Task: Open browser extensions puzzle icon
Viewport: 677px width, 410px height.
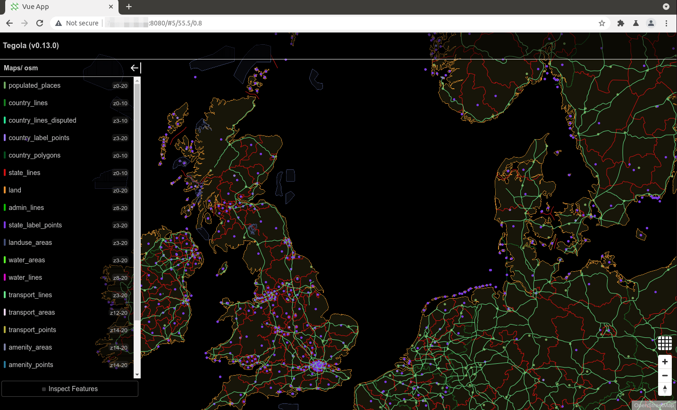Action: pyautogui.click(x=621, y=23)
